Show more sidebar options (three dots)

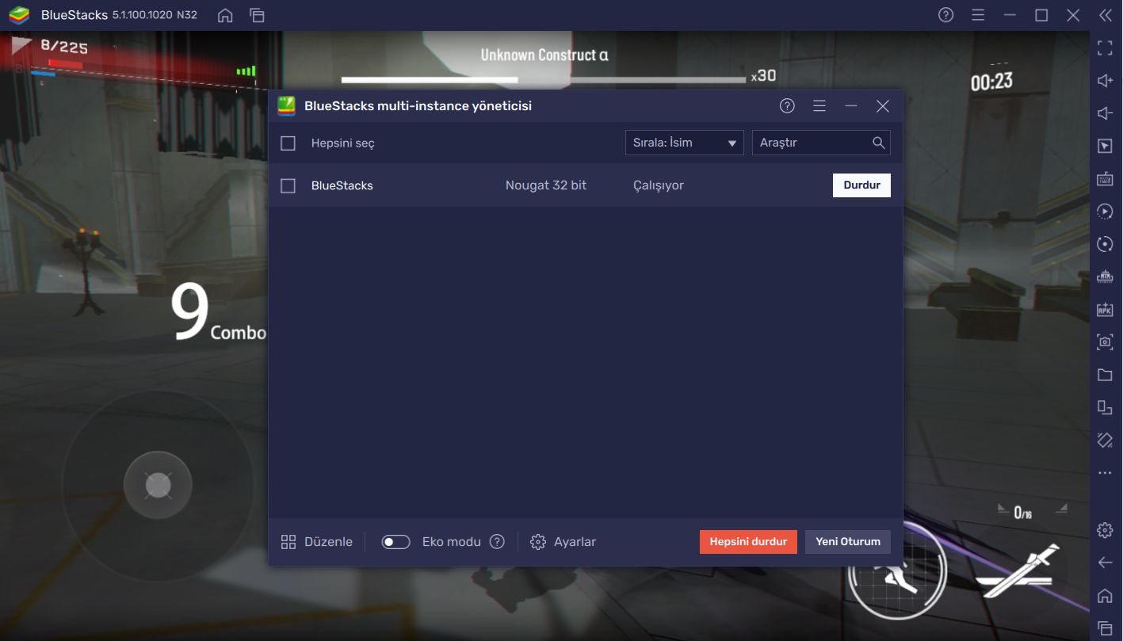tap(1105, 473)
